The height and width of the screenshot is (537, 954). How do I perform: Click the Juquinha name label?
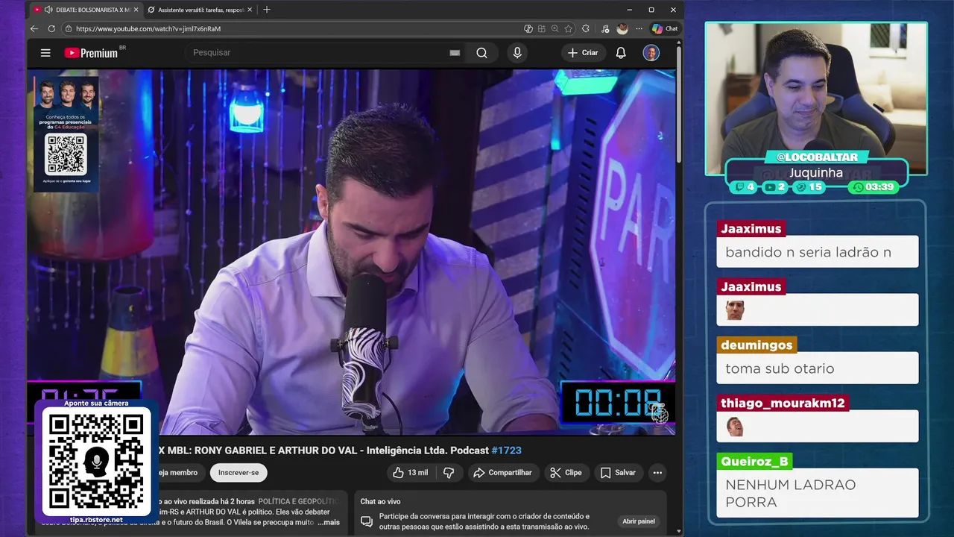[816, 173]
